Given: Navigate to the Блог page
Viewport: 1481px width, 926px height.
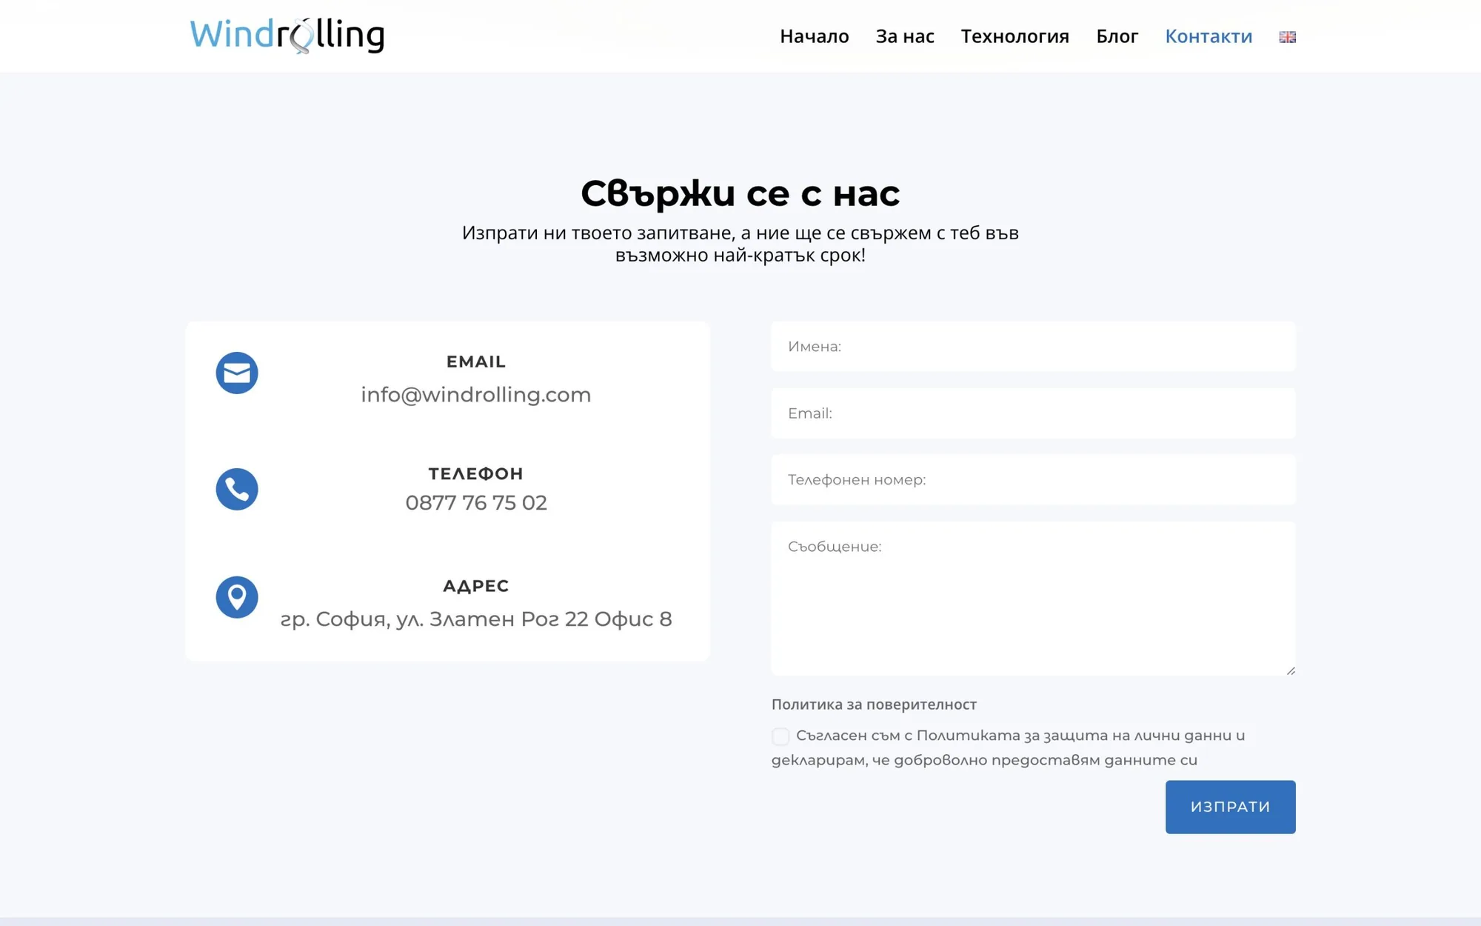Looking at the screenshot, I should [1117, 36].
